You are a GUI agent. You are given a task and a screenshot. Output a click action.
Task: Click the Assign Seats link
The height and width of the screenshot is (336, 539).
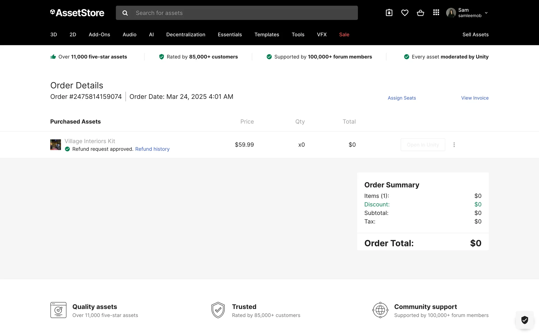click(402, 98)
